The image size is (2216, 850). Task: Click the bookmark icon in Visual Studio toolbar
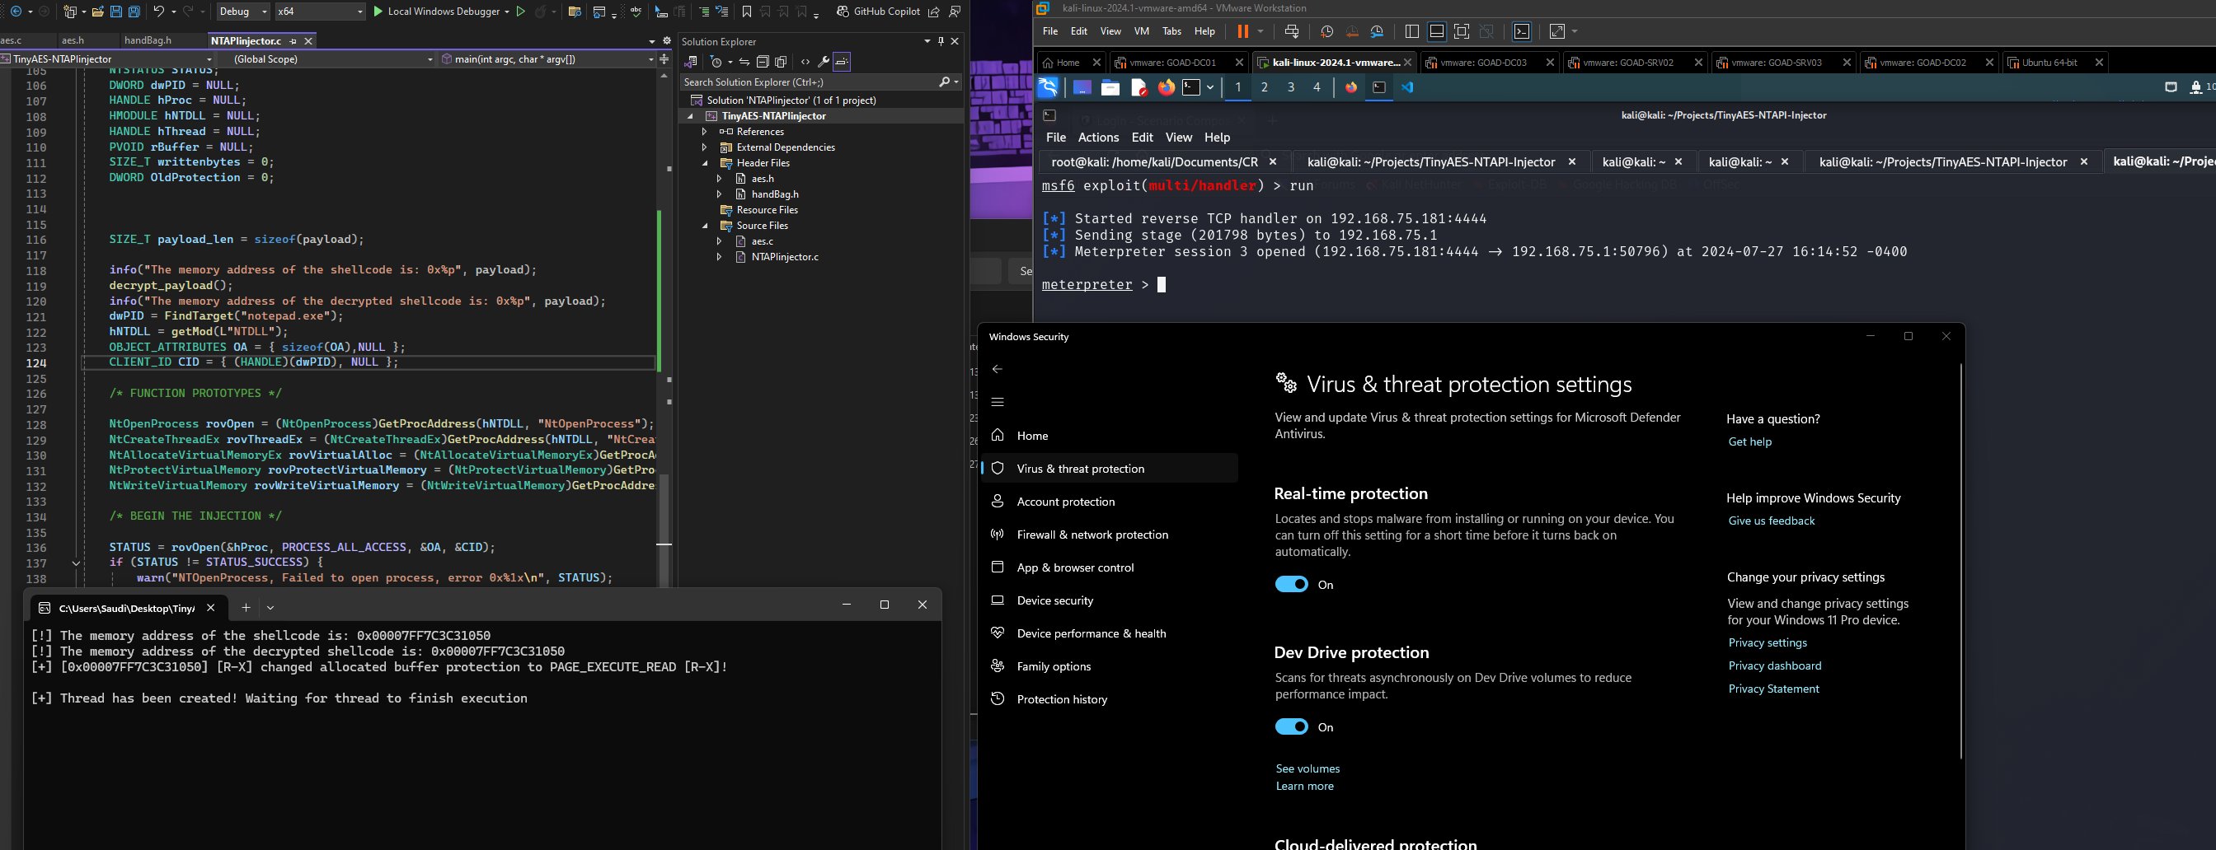747,12
